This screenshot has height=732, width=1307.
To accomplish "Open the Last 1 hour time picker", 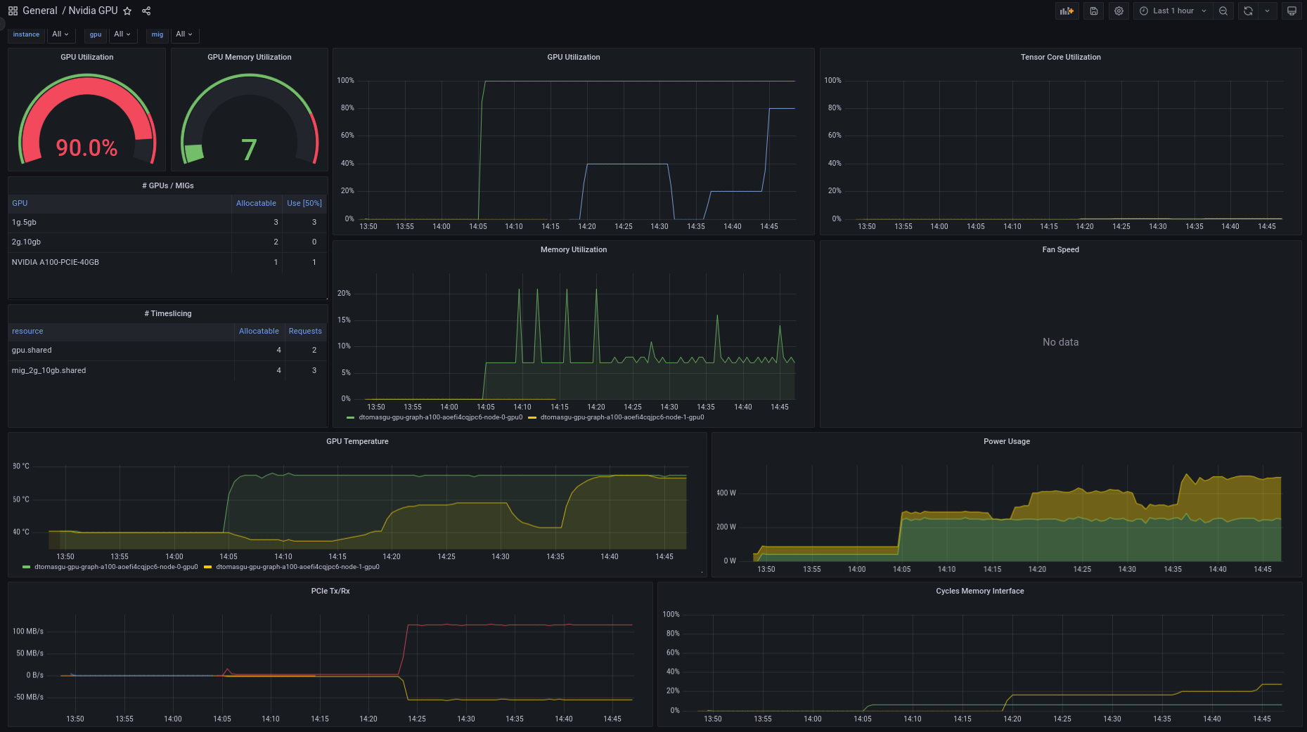I will pyautogui.click(x=1173, y=11).
